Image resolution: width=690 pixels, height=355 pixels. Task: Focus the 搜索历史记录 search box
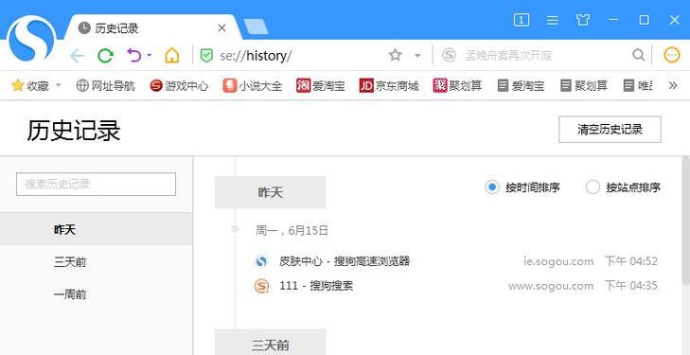coord(96,184)
